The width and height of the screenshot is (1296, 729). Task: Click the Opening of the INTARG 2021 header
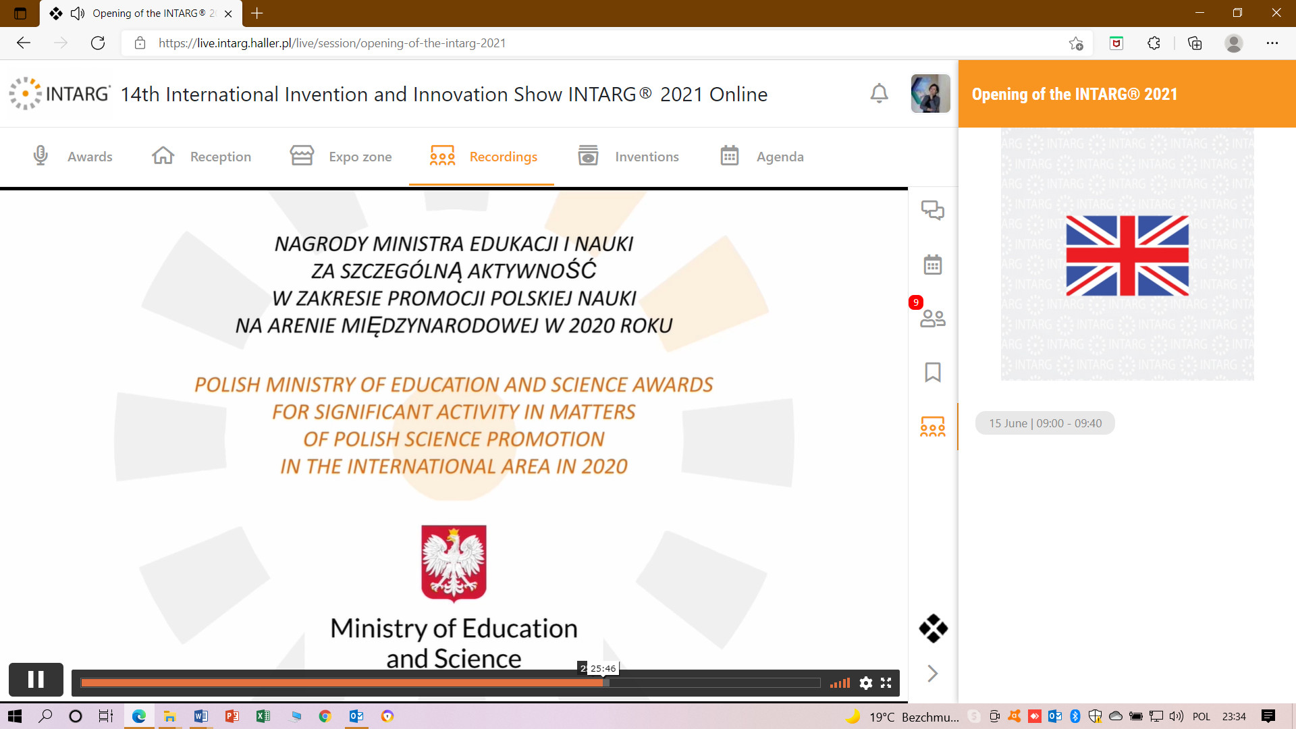tap(1075, 94)
